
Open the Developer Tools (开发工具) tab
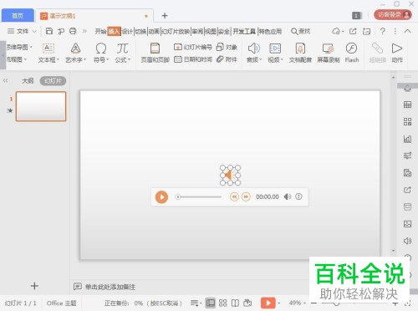point(244,32)
